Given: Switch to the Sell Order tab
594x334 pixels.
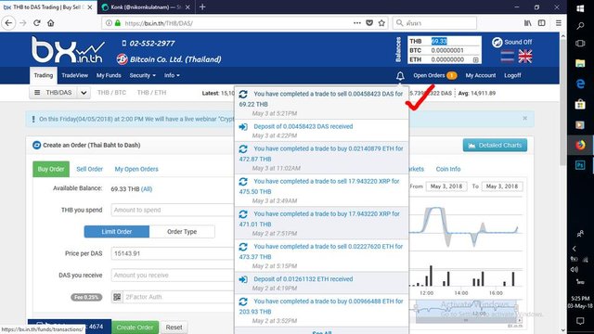Looking at the screenshot, I should (89, 169).
